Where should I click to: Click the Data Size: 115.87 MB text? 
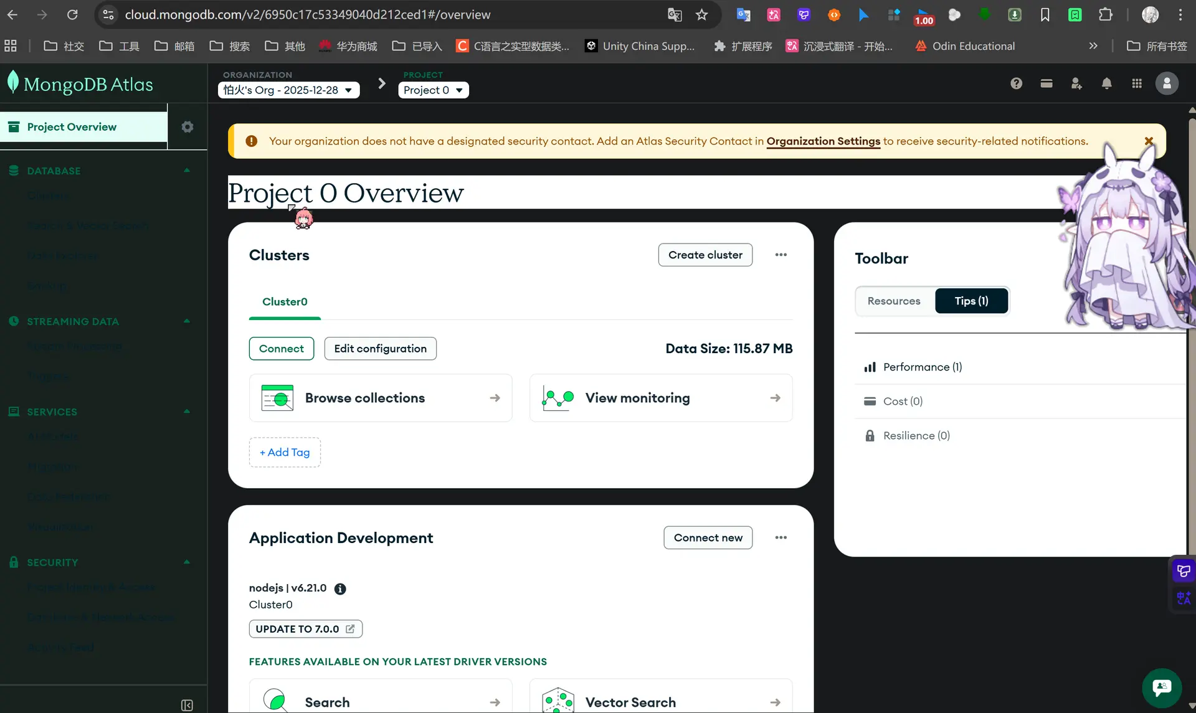(729, 349)
